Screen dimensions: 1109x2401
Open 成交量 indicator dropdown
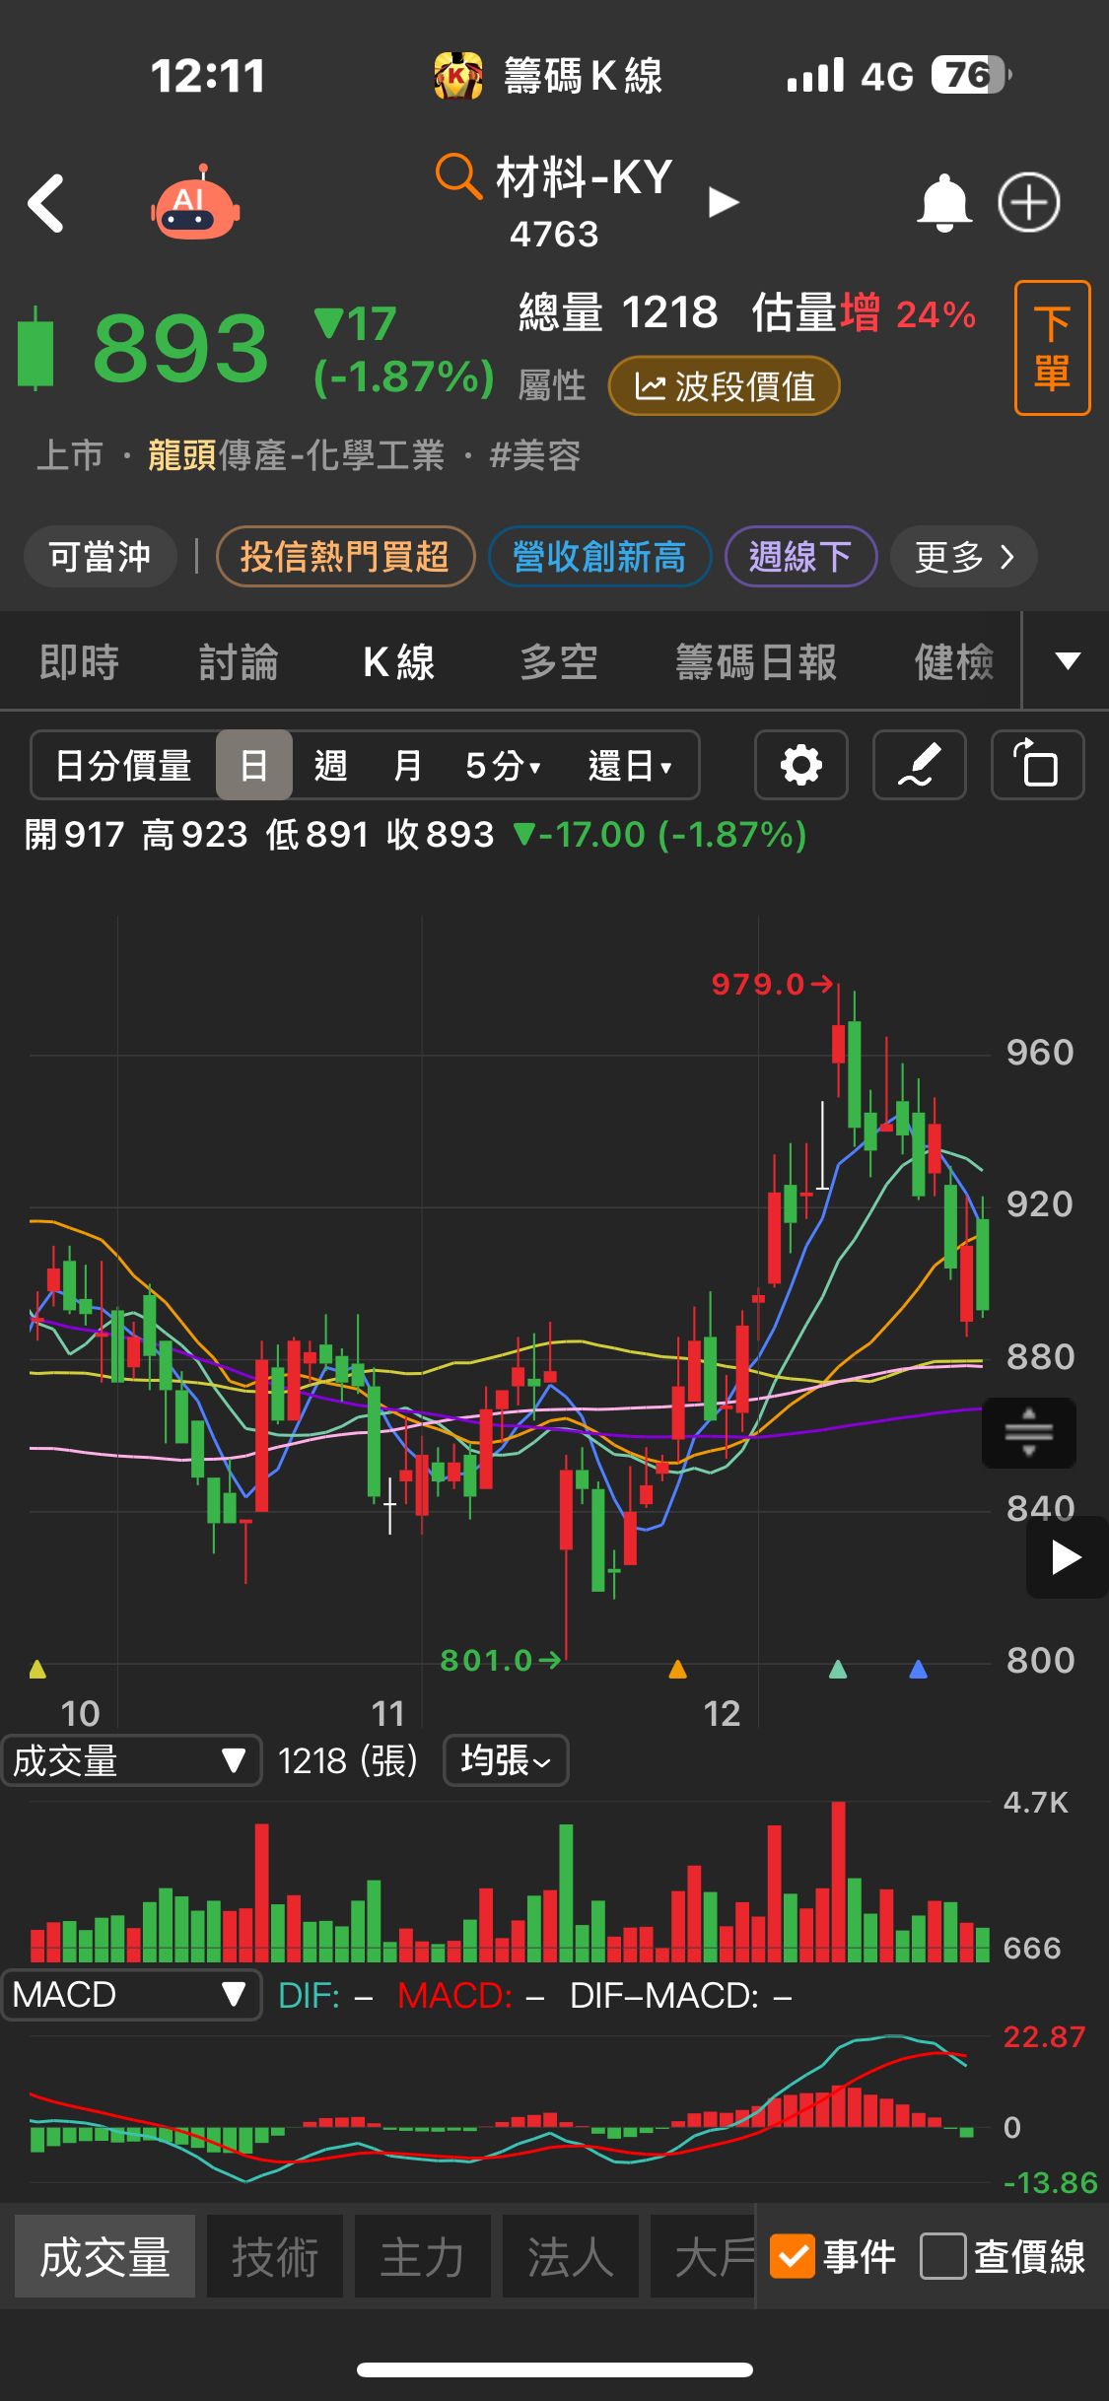pyautogui.click(x=131, y=1760)
